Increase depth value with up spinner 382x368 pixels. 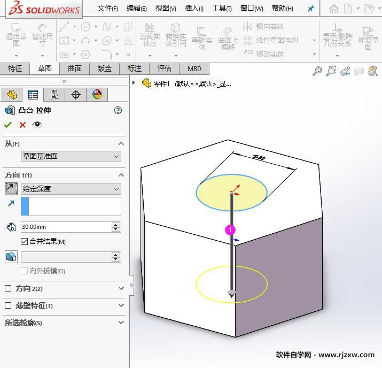(x=116, y=225)
